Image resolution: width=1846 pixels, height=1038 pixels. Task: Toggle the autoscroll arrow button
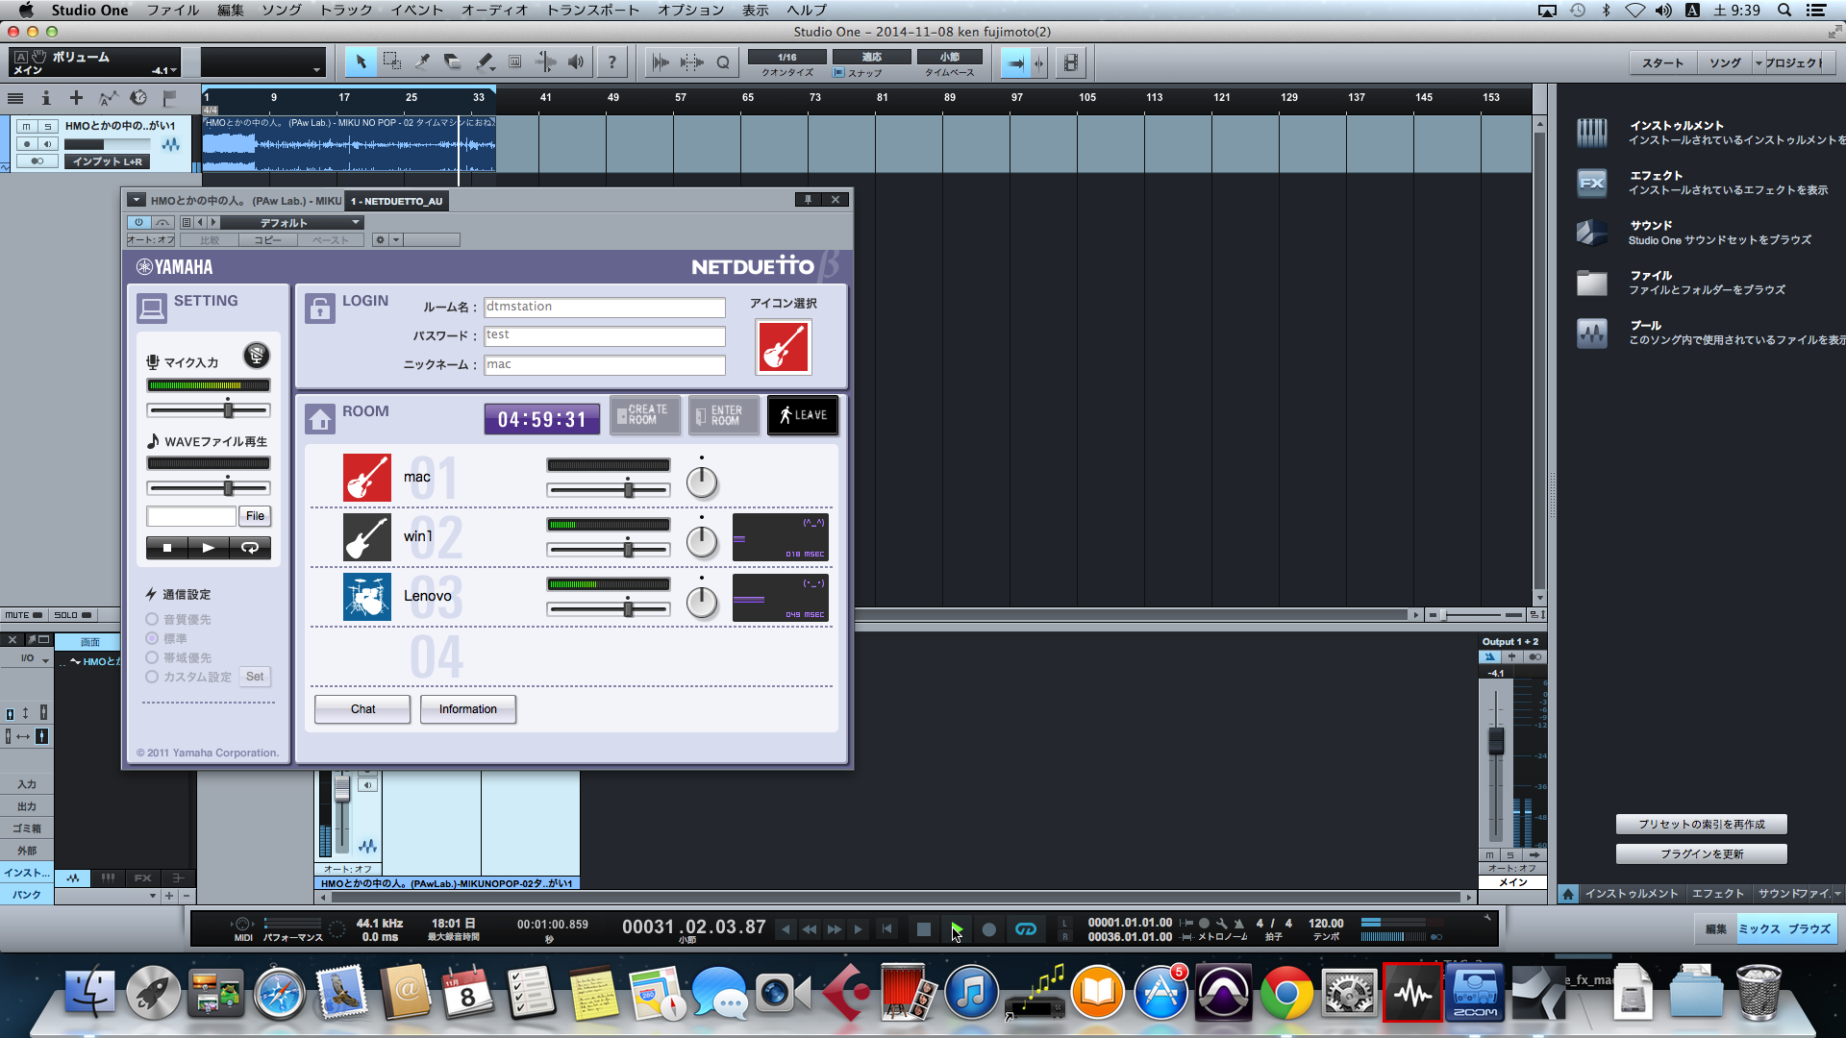(1015, 63)
